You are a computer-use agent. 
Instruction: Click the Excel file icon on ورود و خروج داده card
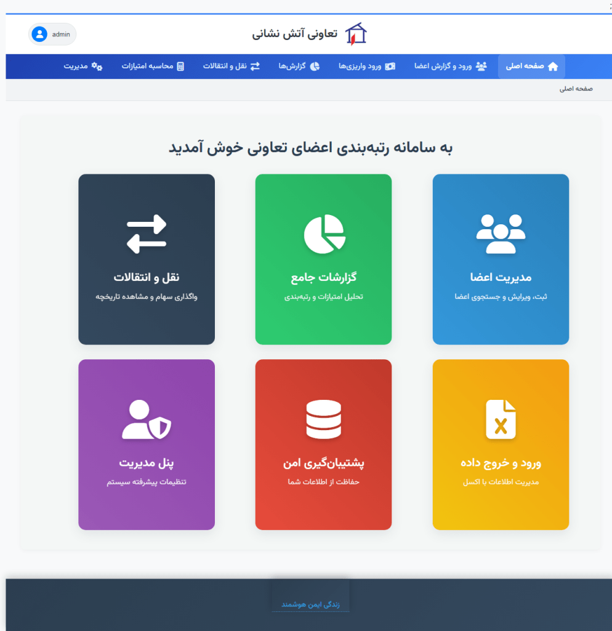(501, 420)
